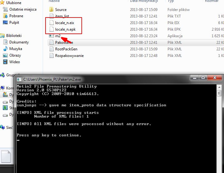This screenshot has height=173, width=224.
Task: Minimize the m2.exe console window
Action: pos(194,78)
